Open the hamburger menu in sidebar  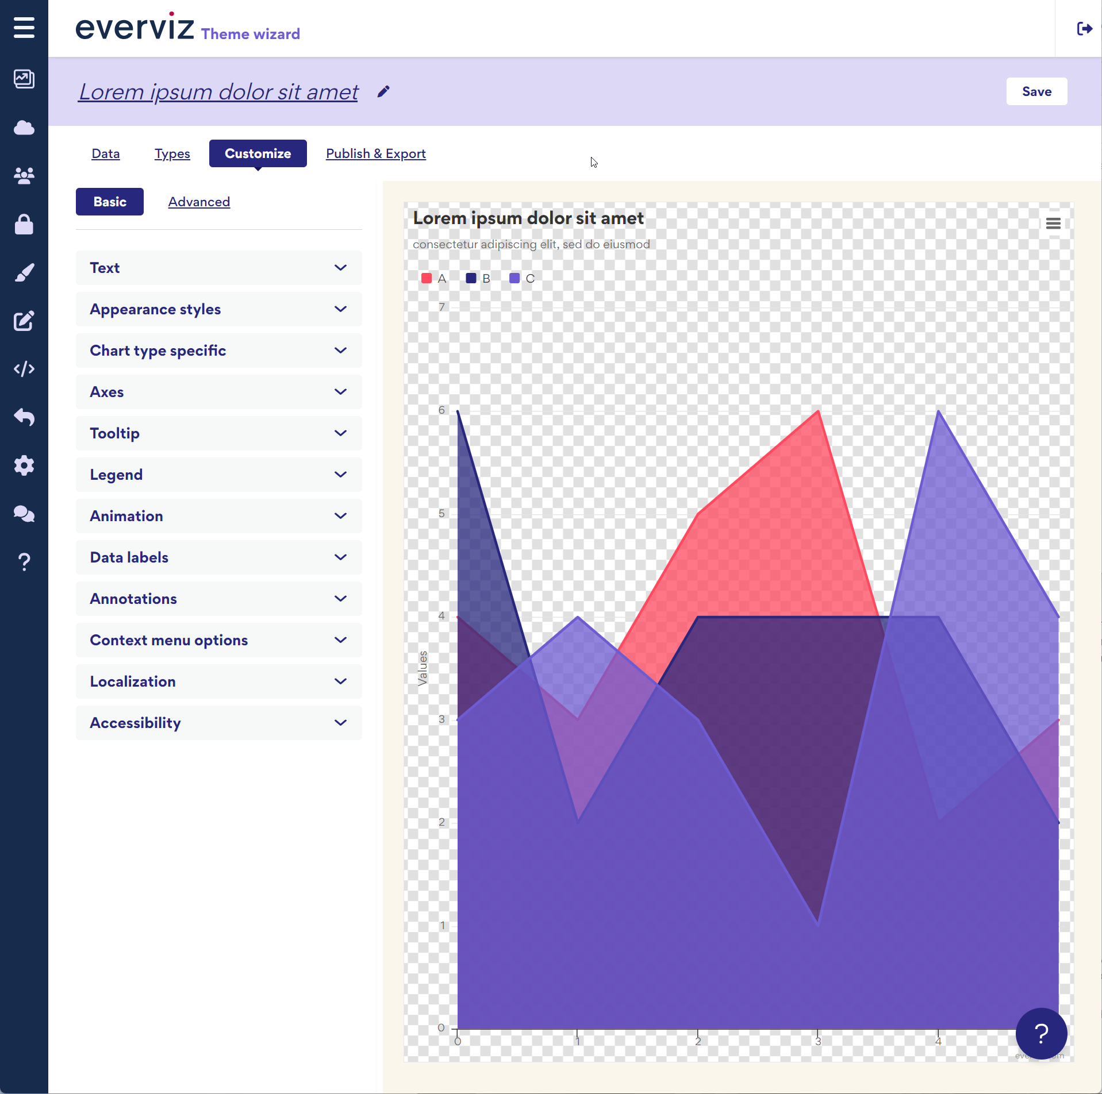(24, 27)
